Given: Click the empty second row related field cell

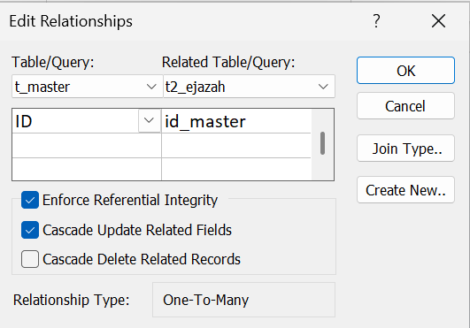Looking at the screenshot, I should coord(236,146).
